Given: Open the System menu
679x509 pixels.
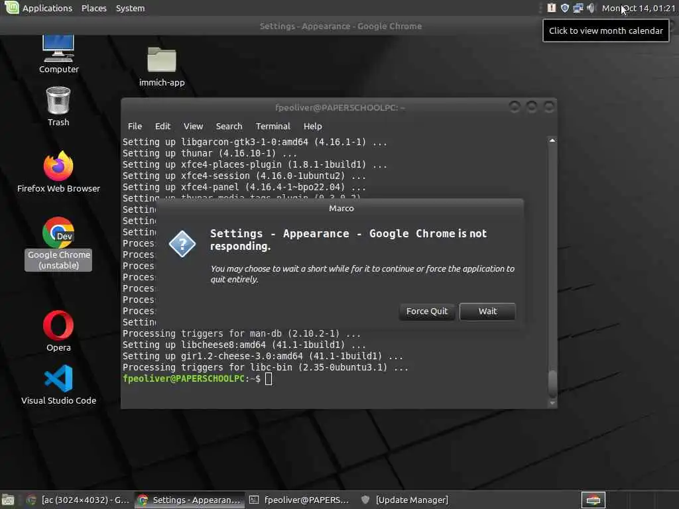Looking at the screenshot, I should (131, 8).
